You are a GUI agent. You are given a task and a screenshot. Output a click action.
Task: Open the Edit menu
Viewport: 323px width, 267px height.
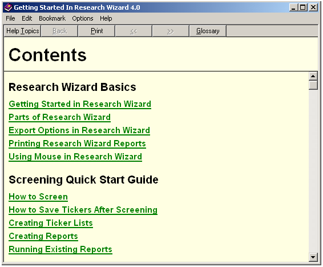tap(27, 18)
